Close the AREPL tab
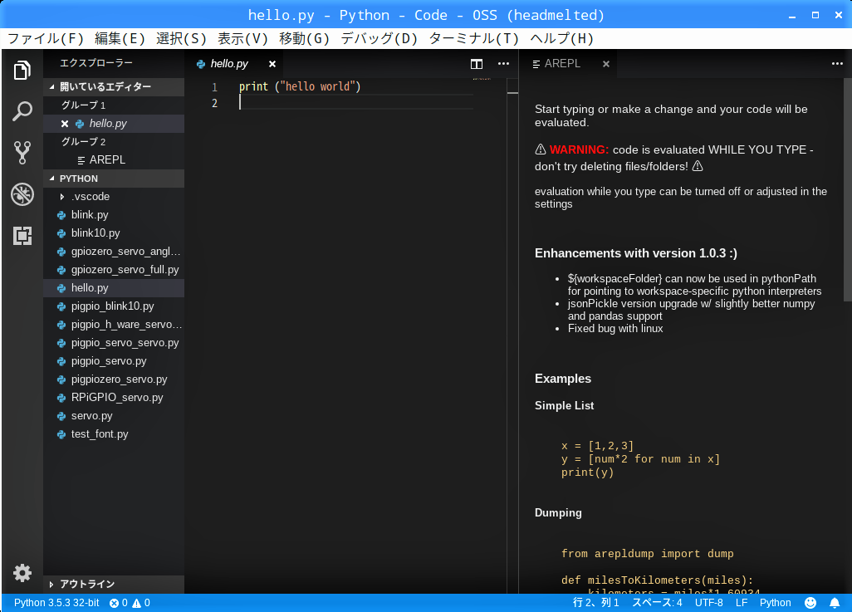852x612 pixels. 606,64
